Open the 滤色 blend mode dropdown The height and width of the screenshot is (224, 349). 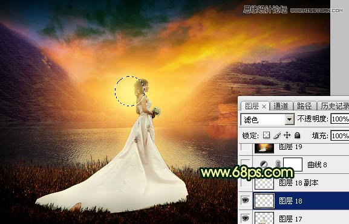(x=267, y=120)
